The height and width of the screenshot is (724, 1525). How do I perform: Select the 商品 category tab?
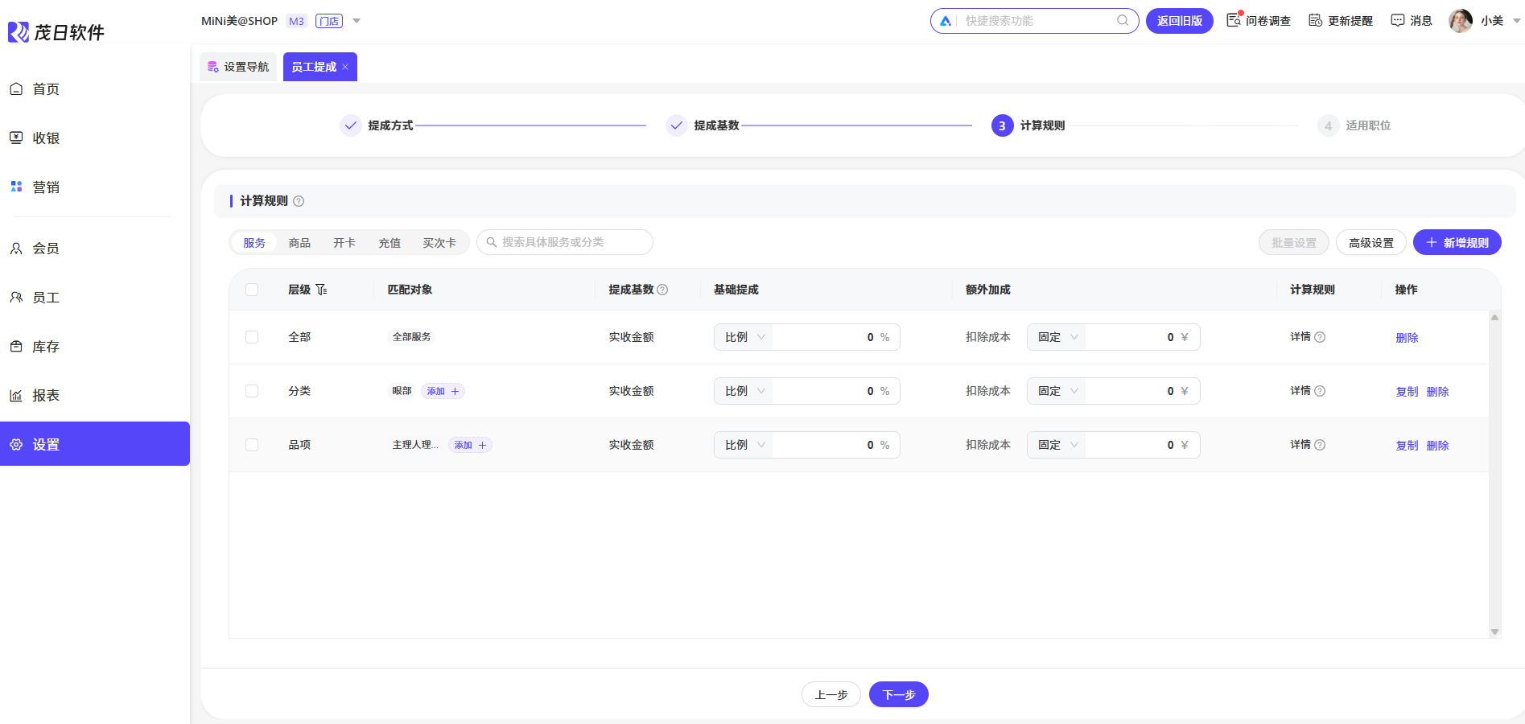pos(299,243)
